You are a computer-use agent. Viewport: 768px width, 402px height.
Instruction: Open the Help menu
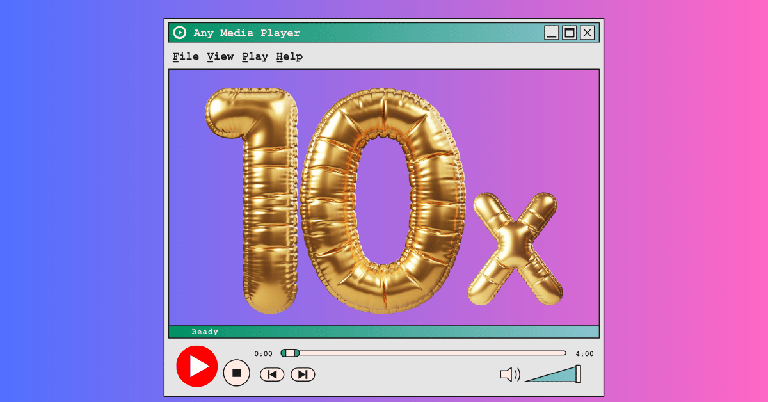[x=289, y=56]
